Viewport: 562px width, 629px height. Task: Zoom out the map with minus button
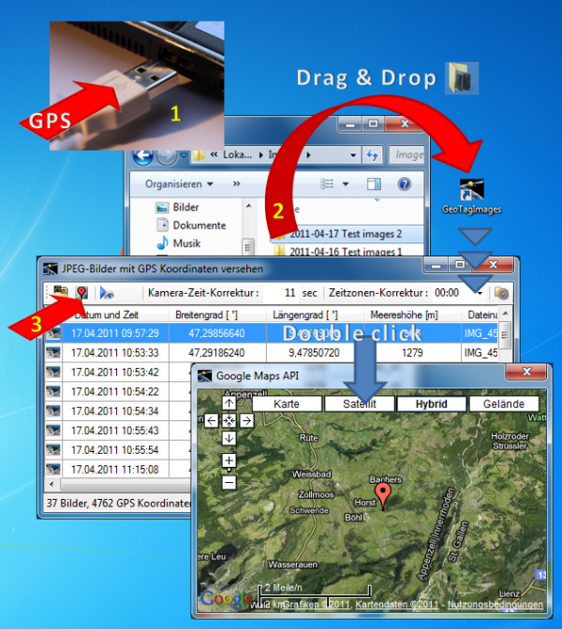(x=229, y=483)
